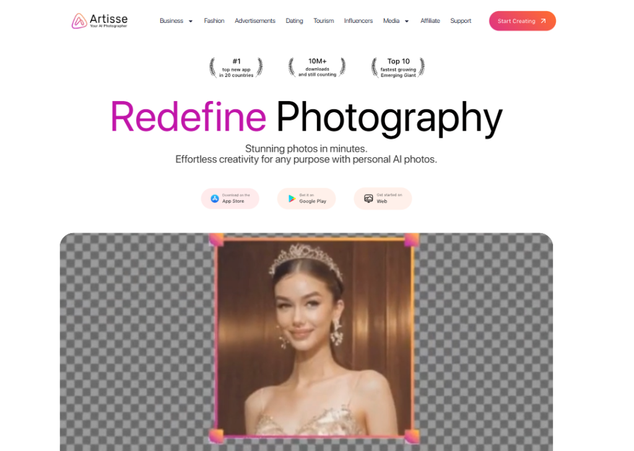Click the Artisse logo icon

(x=79, y=20)
